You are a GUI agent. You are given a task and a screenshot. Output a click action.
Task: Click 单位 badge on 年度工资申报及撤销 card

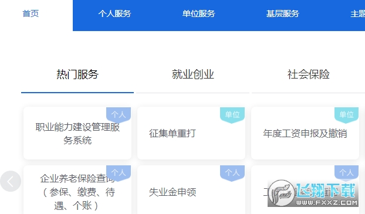[x=346, y=115]
